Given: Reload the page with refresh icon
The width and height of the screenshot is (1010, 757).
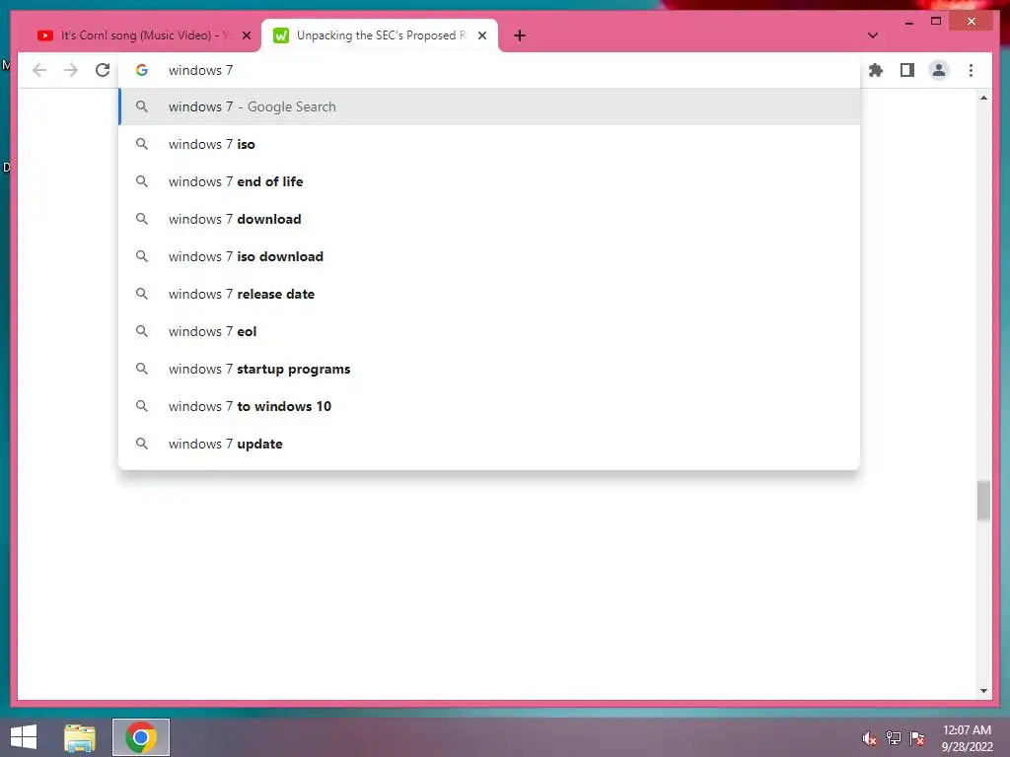Looking at the screenshot, I should click(103, 70).
